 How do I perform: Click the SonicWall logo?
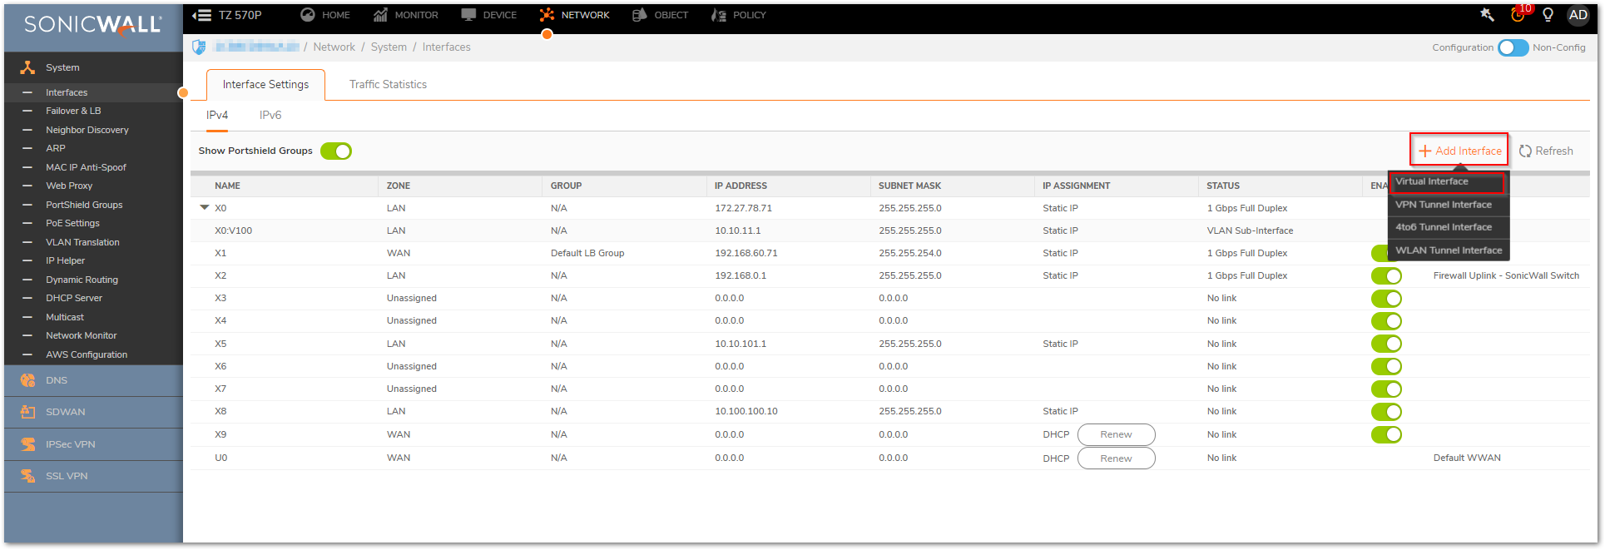pyautogui.click(x=92, y=25)
